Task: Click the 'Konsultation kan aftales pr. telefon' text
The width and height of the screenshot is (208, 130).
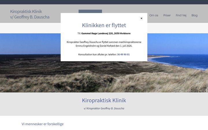Action: 97,54
